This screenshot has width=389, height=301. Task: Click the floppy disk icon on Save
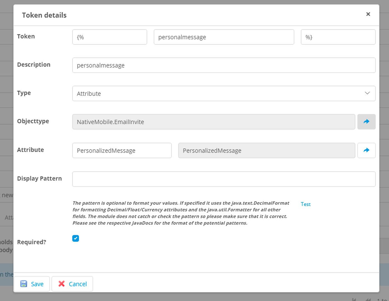coord(24,284)
